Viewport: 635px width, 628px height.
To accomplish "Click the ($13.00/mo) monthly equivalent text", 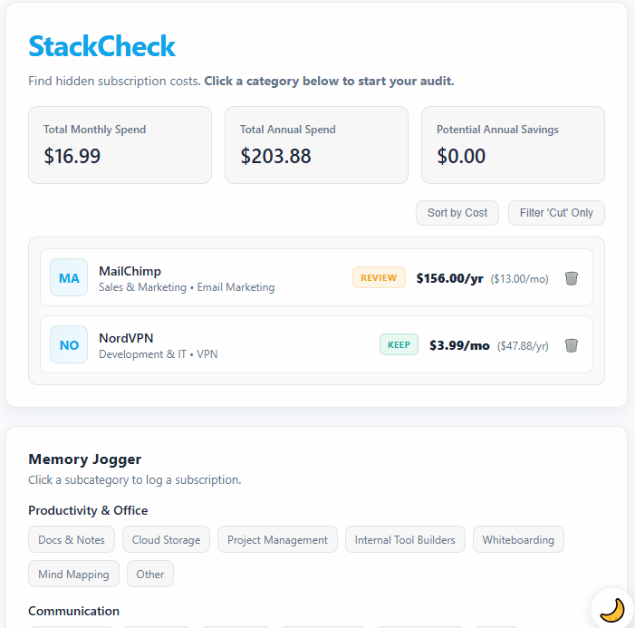I will (520, 279).
